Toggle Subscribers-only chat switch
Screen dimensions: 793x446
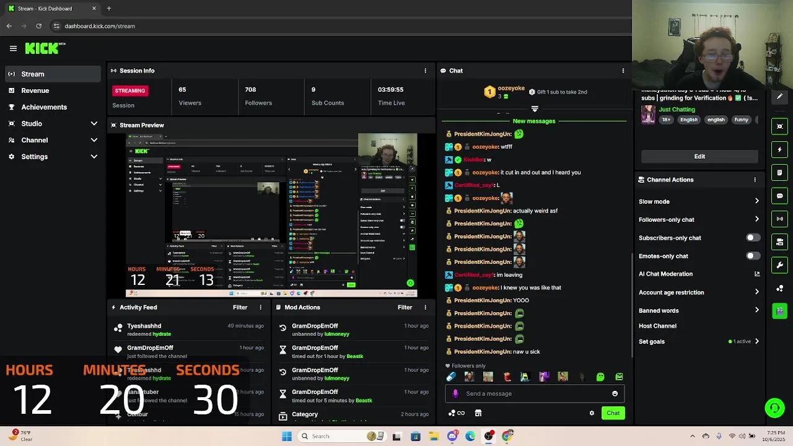coord(753,238)
